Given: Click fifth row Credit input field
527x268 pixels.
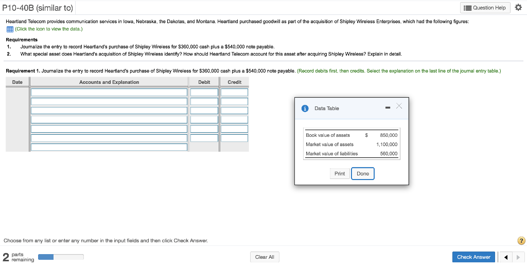Looking at the screenshot, I should click(234, 129).
